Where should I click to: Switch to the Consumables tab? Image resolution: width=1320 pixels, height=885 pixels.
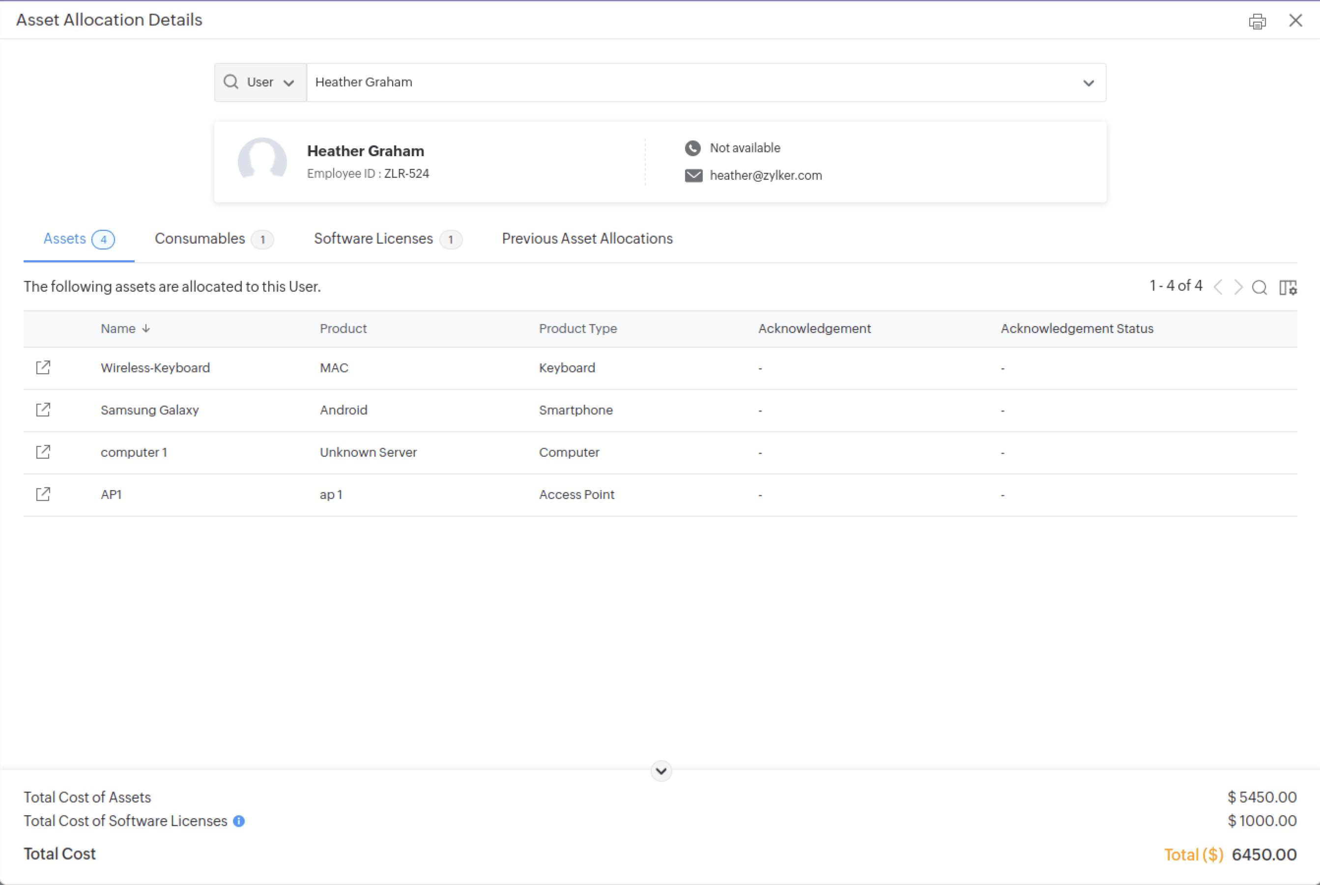pos(213,239)
